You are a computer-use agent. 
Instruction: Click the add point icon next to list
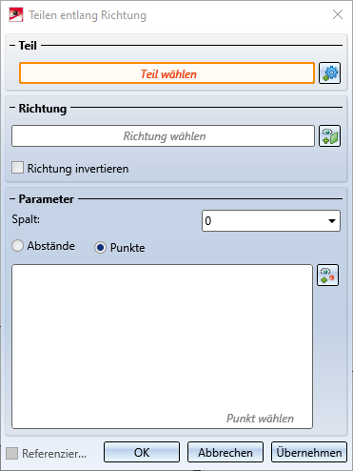point(327,276)
